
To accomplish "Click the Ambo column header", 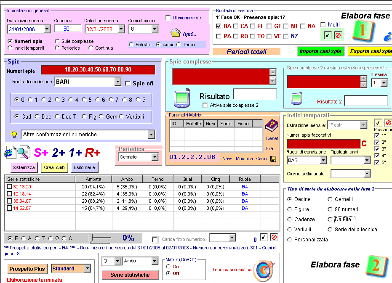I will click(x=127, y=179).
